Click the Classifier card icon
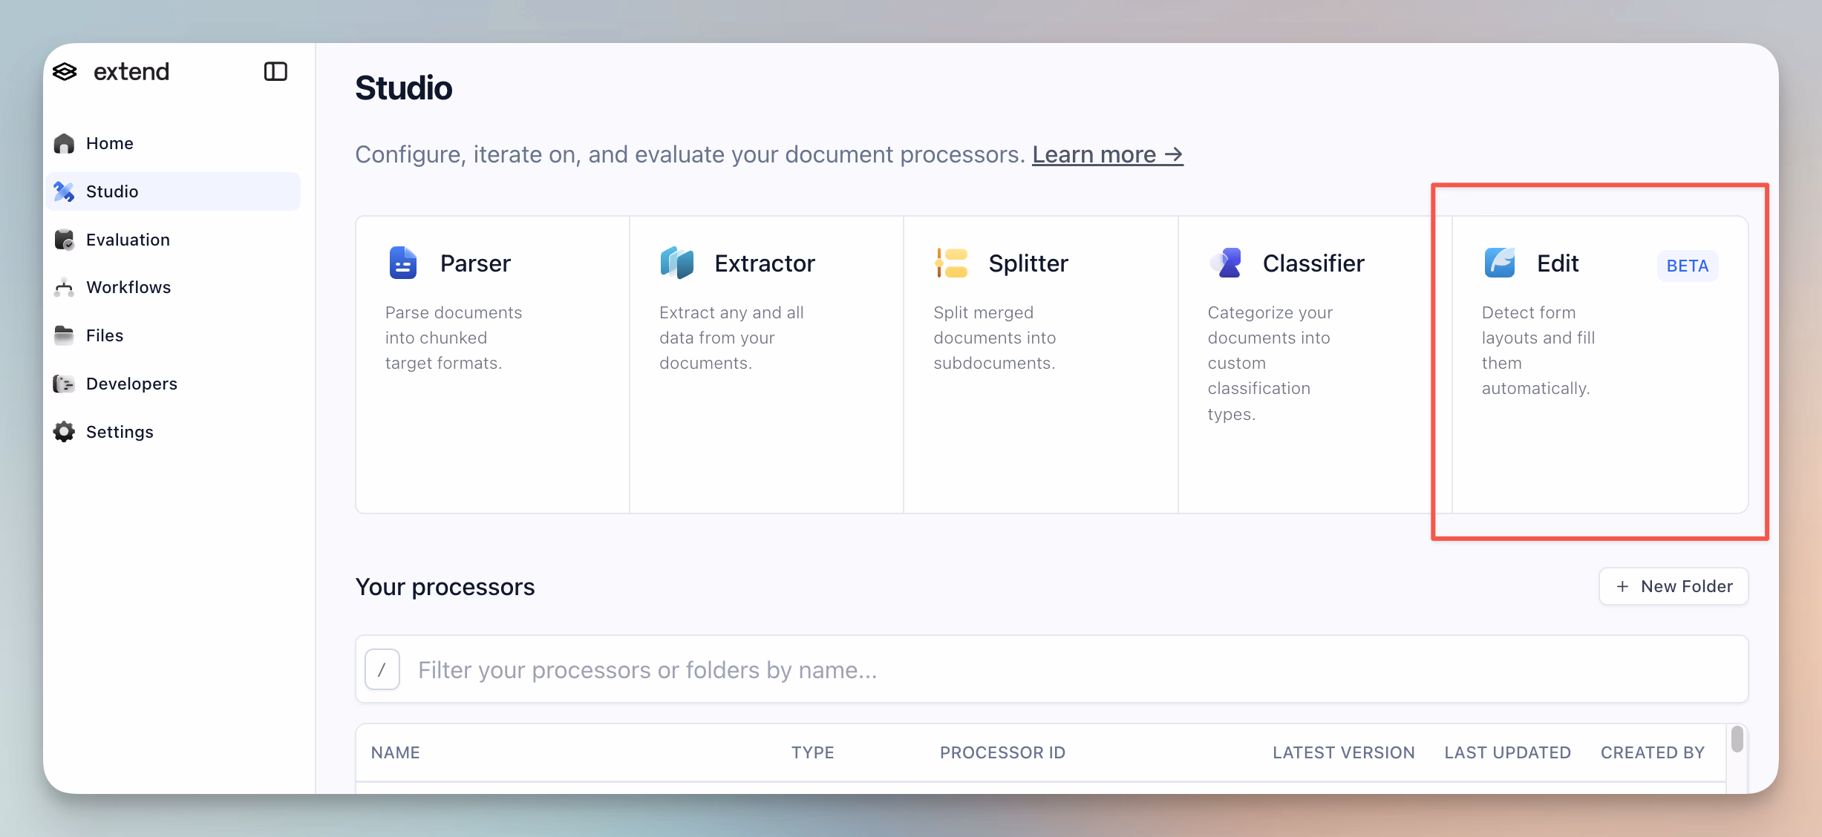 pos(1226,263)
